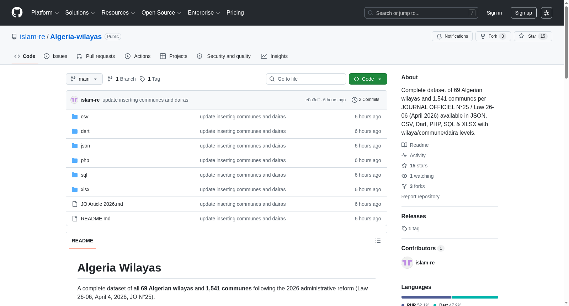Open the 1 Branch link
The height and width of the screenshot is (306, 569).
click(122, 79)
